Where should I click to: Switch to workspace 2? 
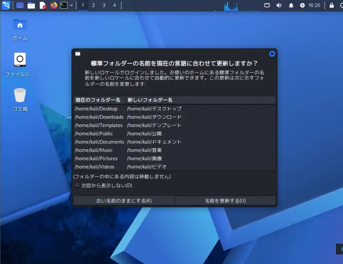click(93, 5)
